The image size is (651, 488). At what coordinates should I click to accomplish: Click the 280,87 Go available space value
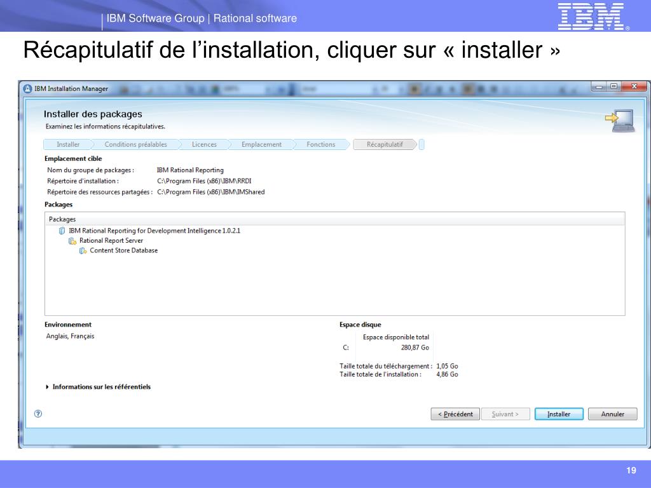pos(415,348)
